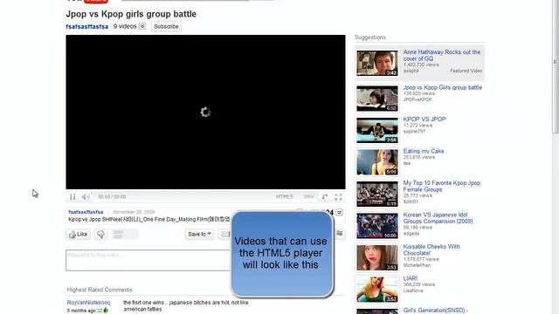
Task: Click the Eating my Cake thumbnail
Action: (377, 162)
